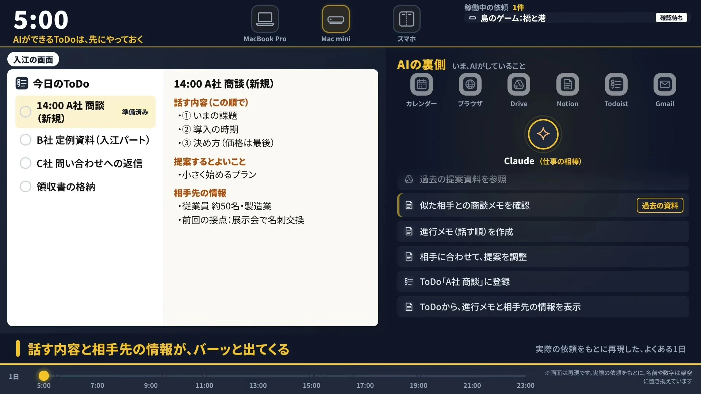Check the 領収書の格納 todo circle
The height and width of the screenshot is (394, 701).
[x=26, y=186]
